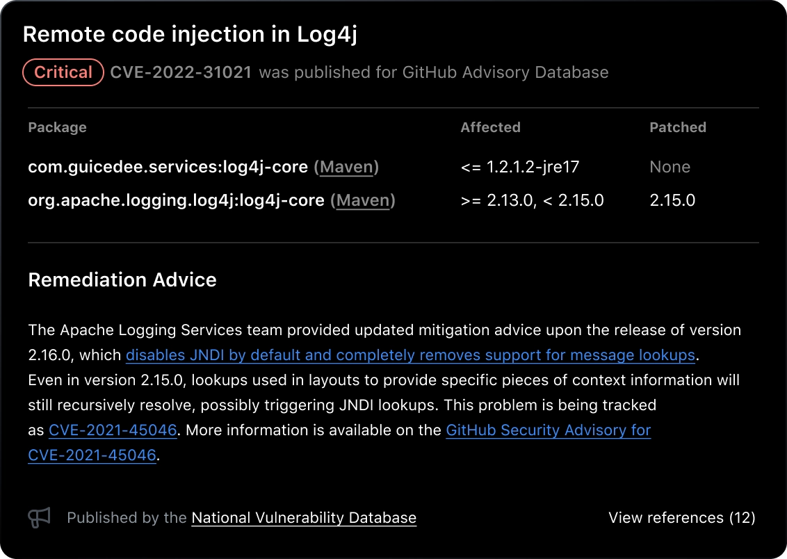Follow the JNDI mitigation advice link

pos(410,355)
